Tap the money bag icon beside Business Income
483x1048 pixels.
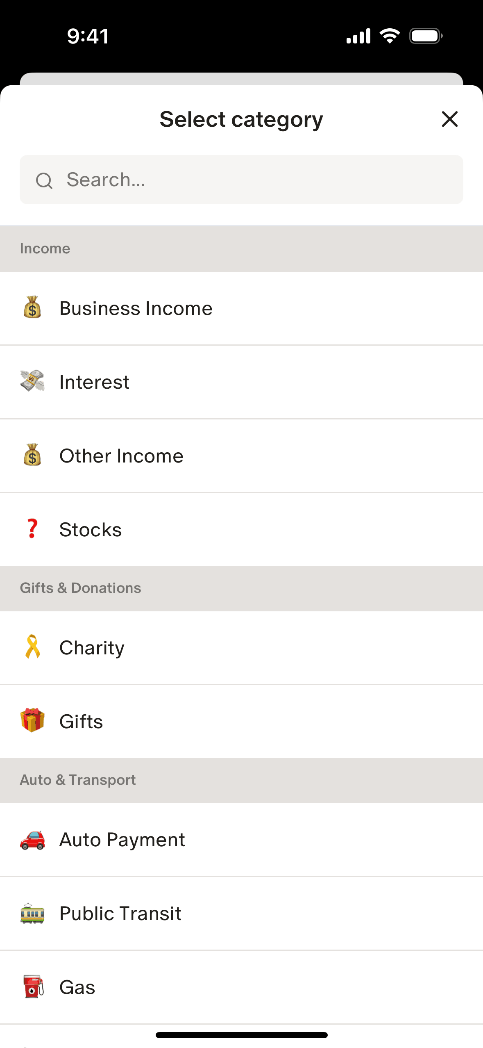point(32,308)
